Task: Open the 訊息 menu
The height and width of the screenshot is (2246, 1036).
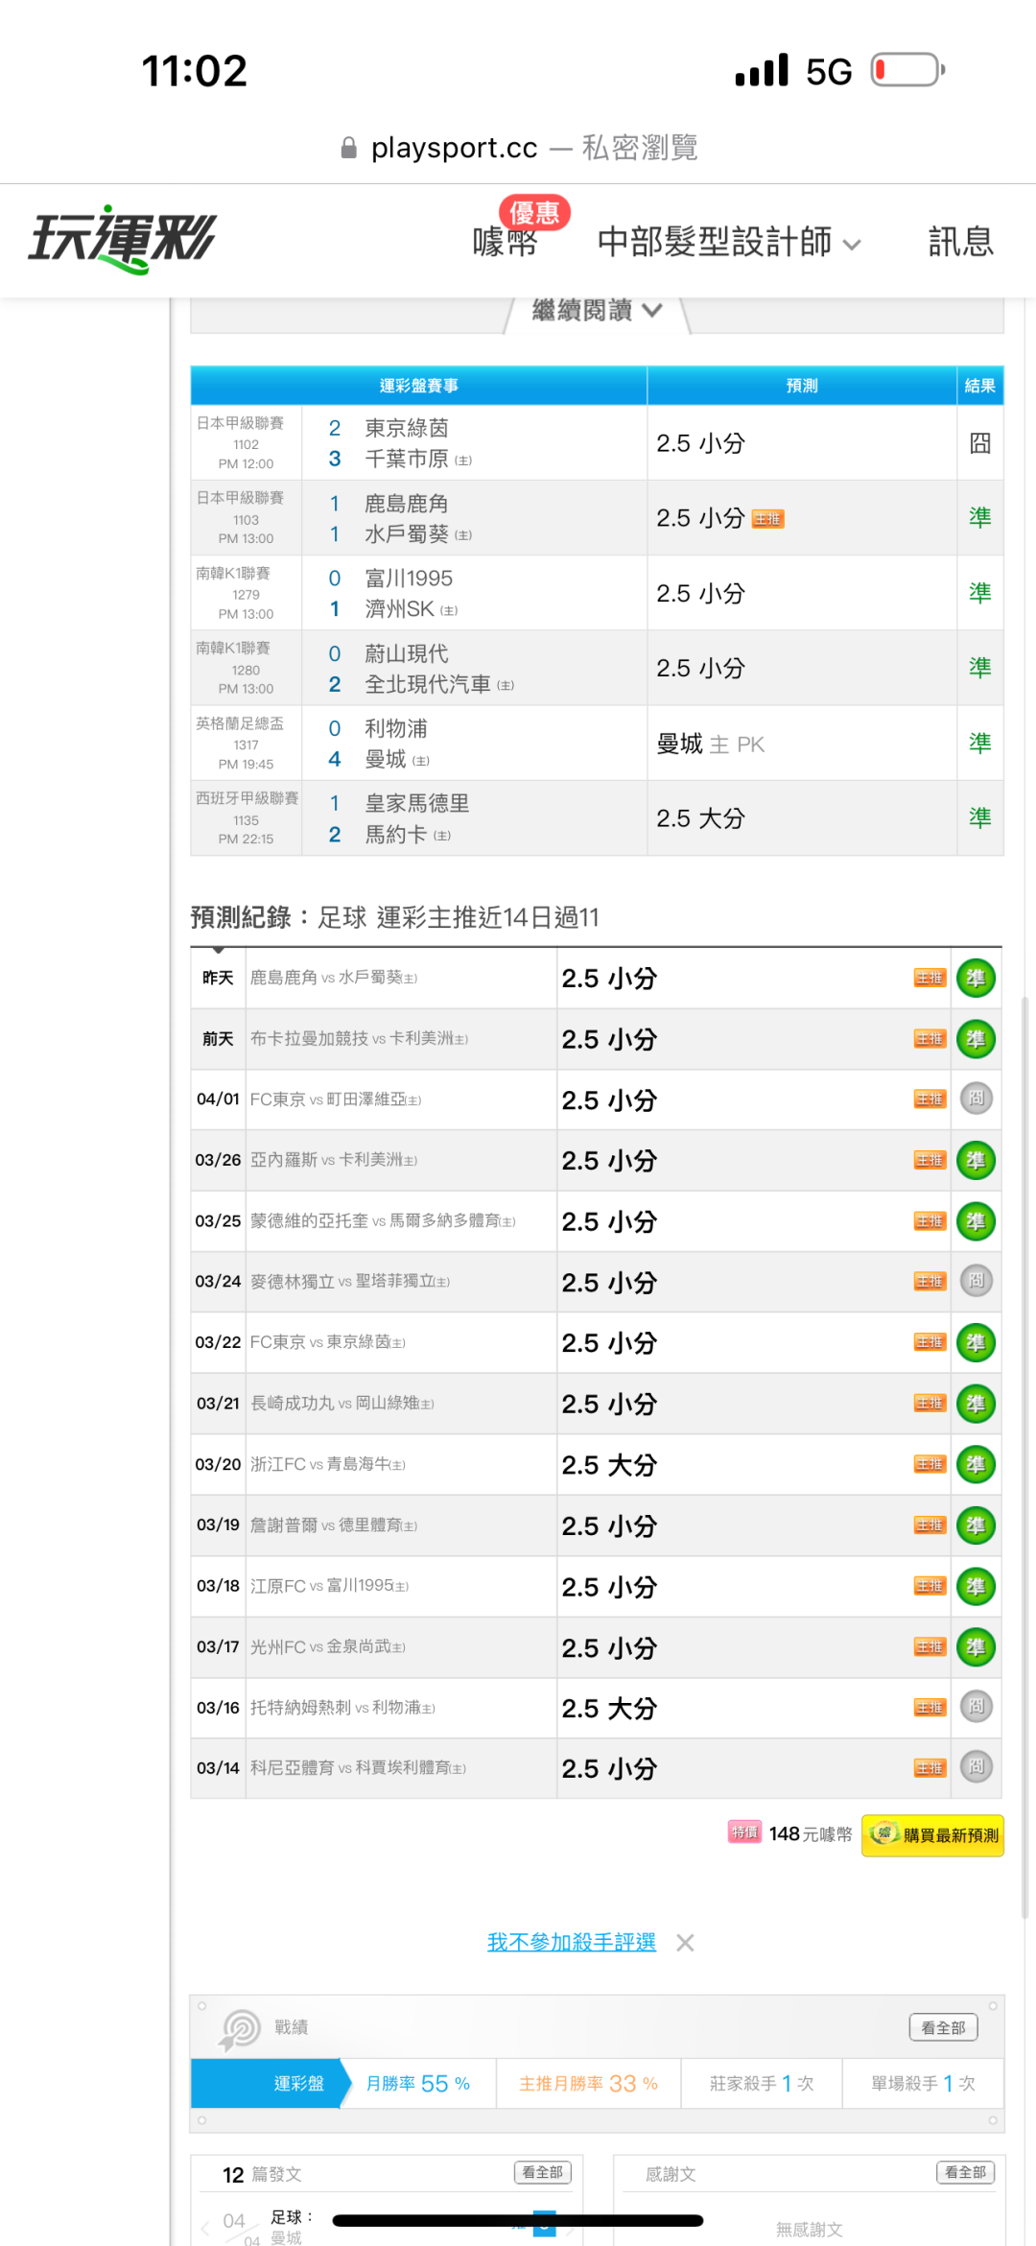Action: pyautogui.click(x=960, y=242)
